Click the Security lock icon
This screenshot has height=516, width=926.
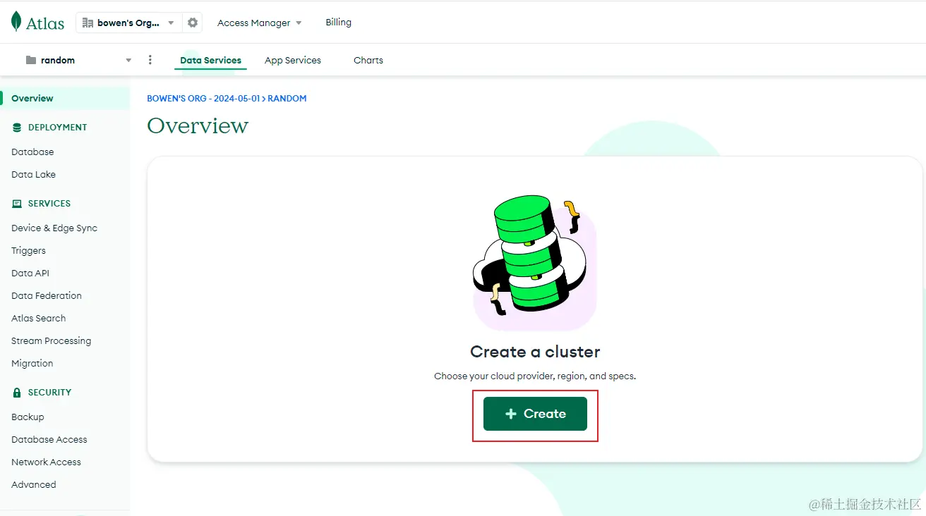[x=17, y=392]
